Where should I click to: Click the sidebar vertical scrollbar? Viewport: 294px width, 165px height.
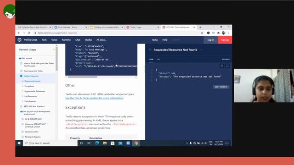click(x=57, y=58)
